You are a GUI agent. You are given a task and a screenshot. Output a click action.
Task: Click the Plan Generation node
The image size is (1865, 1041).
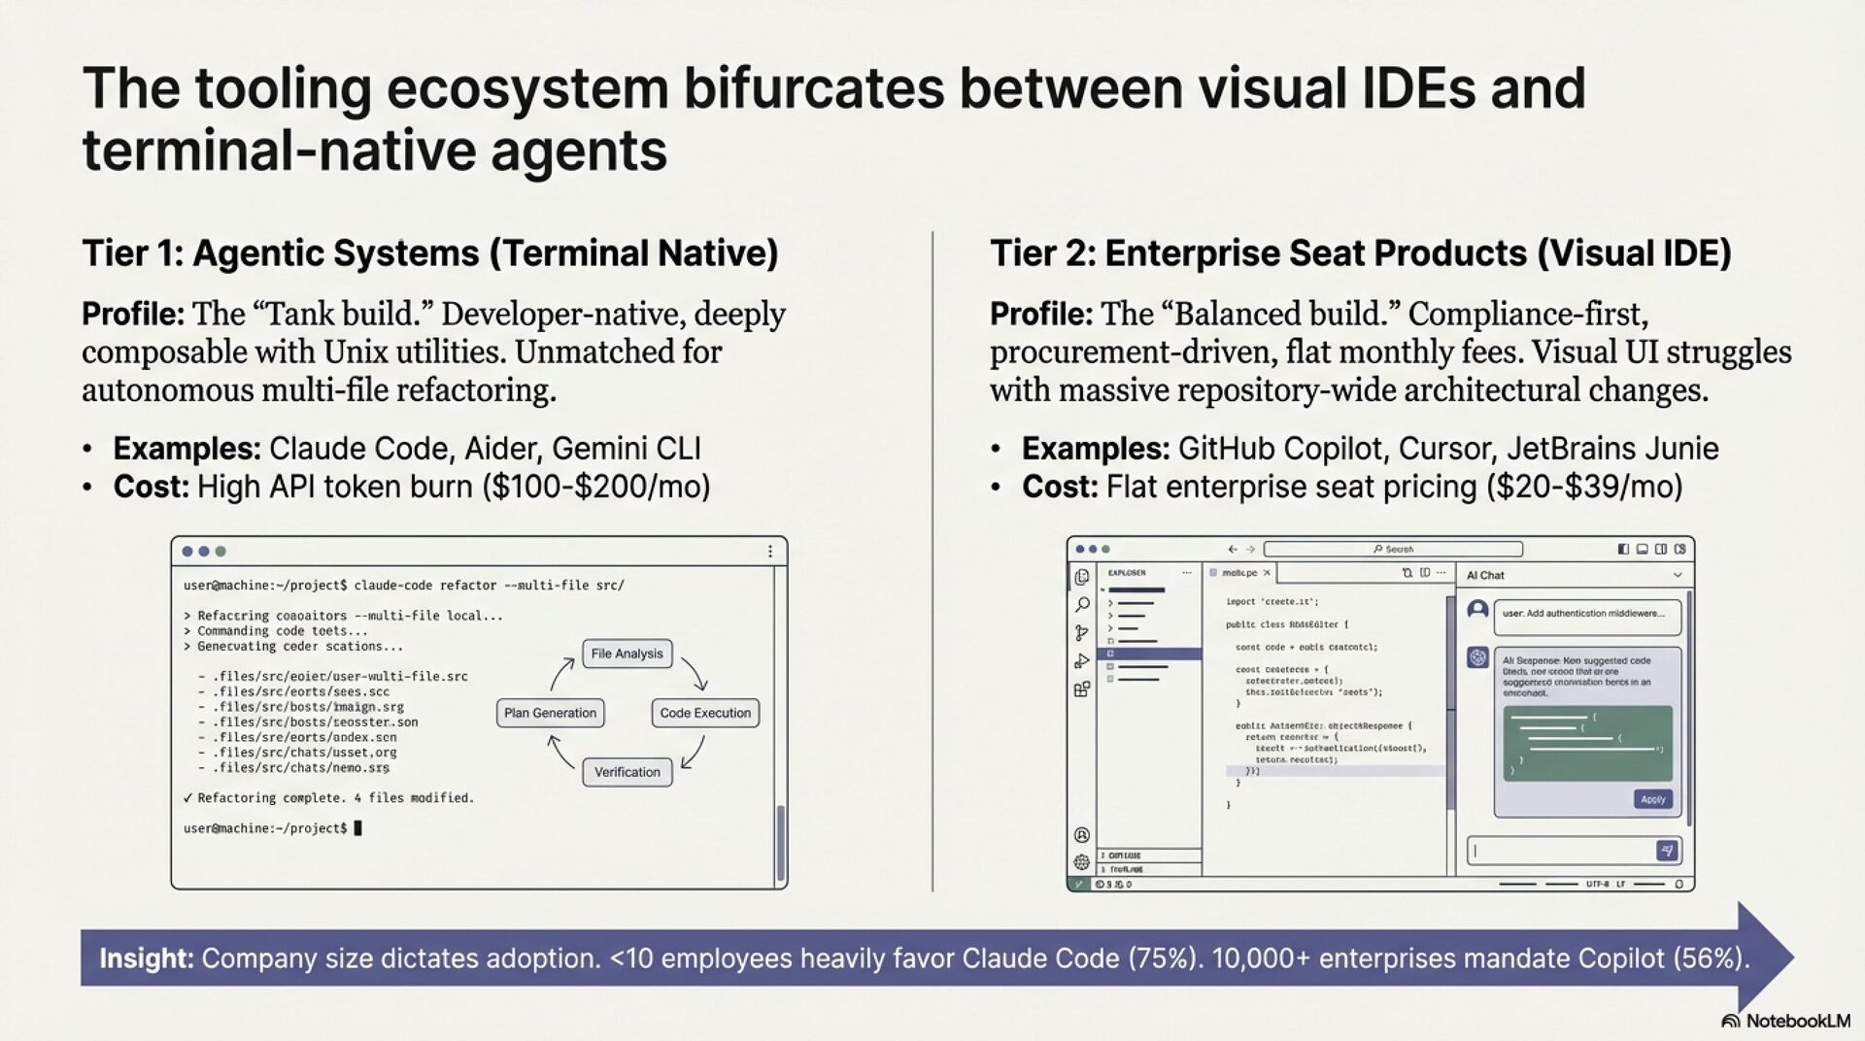click(x=550, y=713)
